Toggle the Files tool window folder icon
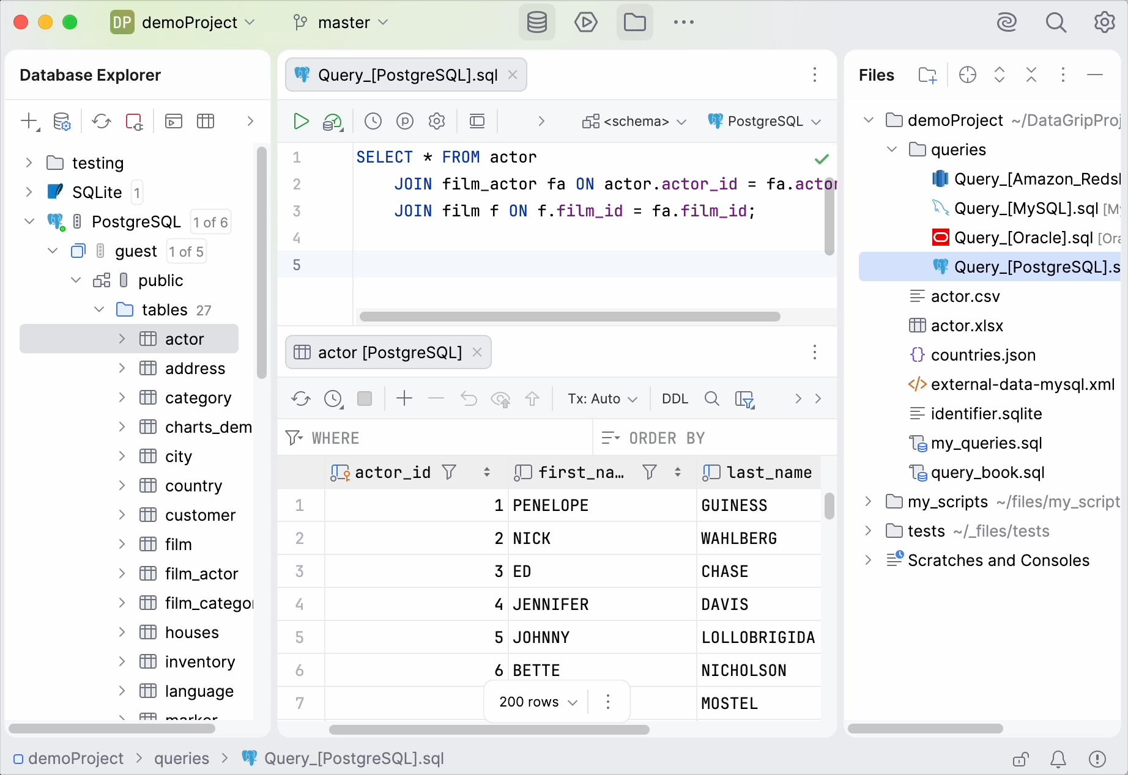 (x=634, y=23)
